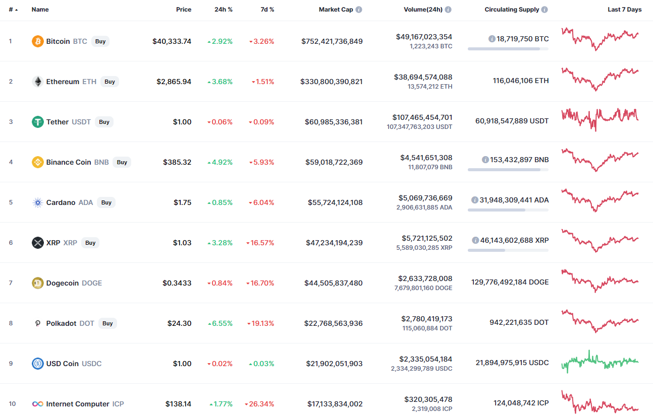Click Internet Computer price $138.14
Viewport: 653px width, 418px height.
(x=179, y=404)
